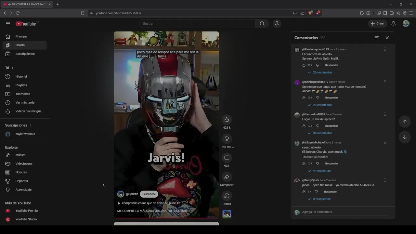Reply to @themasked7802 with Responder

(x=331, y=126)
